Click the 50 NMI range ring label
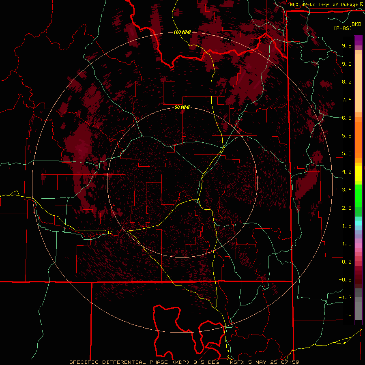 (x=182, y=107)
